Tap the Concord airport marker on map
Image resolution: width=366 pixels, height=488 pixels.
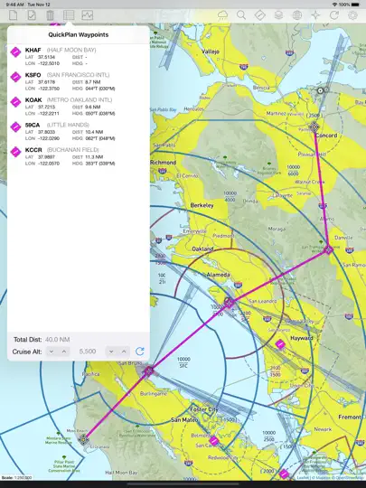point(314,127)
